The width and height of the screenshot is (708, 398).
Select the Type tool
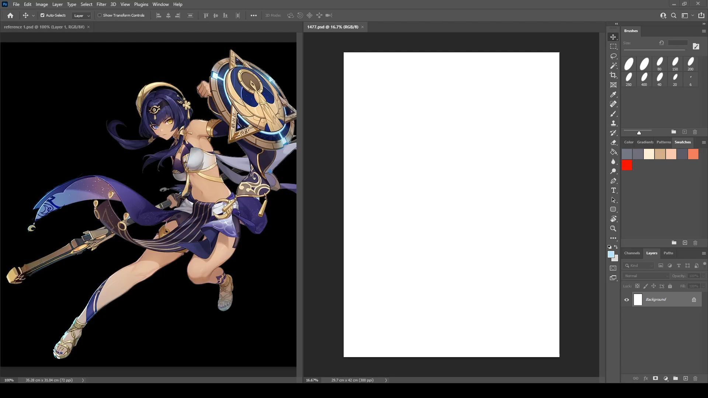point(613,191)
